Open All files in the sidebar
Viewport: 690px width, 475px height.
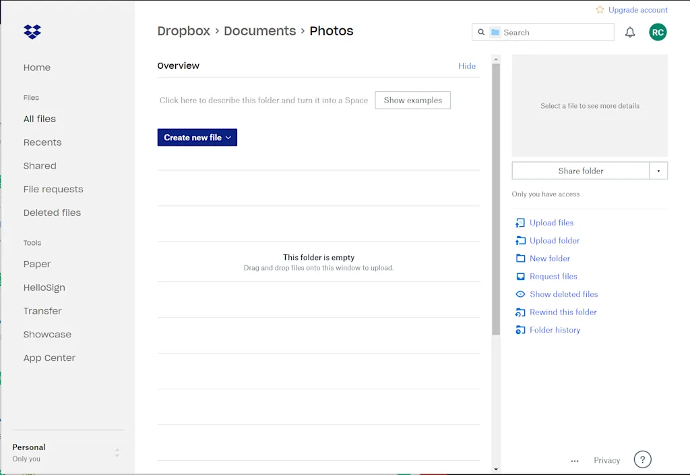(x=40, y=119)
